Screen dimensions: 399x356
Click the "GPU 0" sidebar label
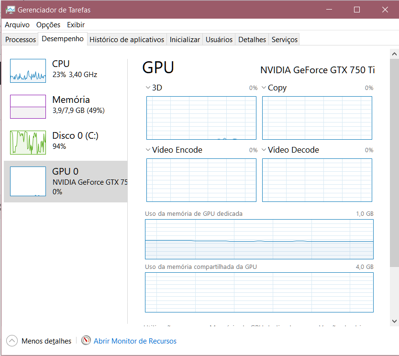click(66, 171)
